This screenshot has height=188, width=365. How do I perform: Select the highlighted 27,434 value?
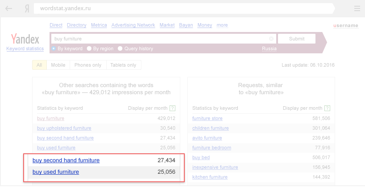click(x=166, y=160)
